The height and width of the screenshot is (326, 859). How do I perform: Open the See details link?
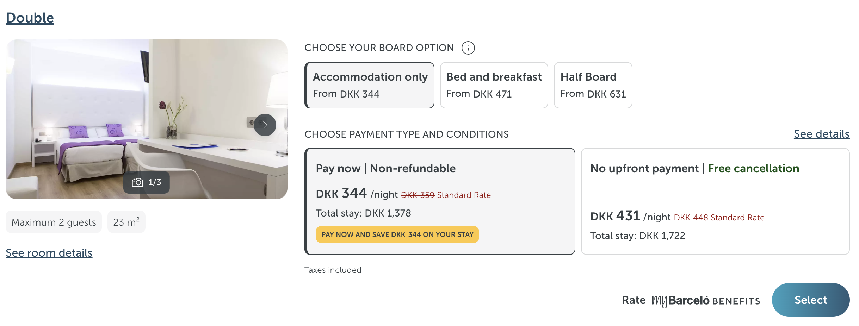pos(821,134)
